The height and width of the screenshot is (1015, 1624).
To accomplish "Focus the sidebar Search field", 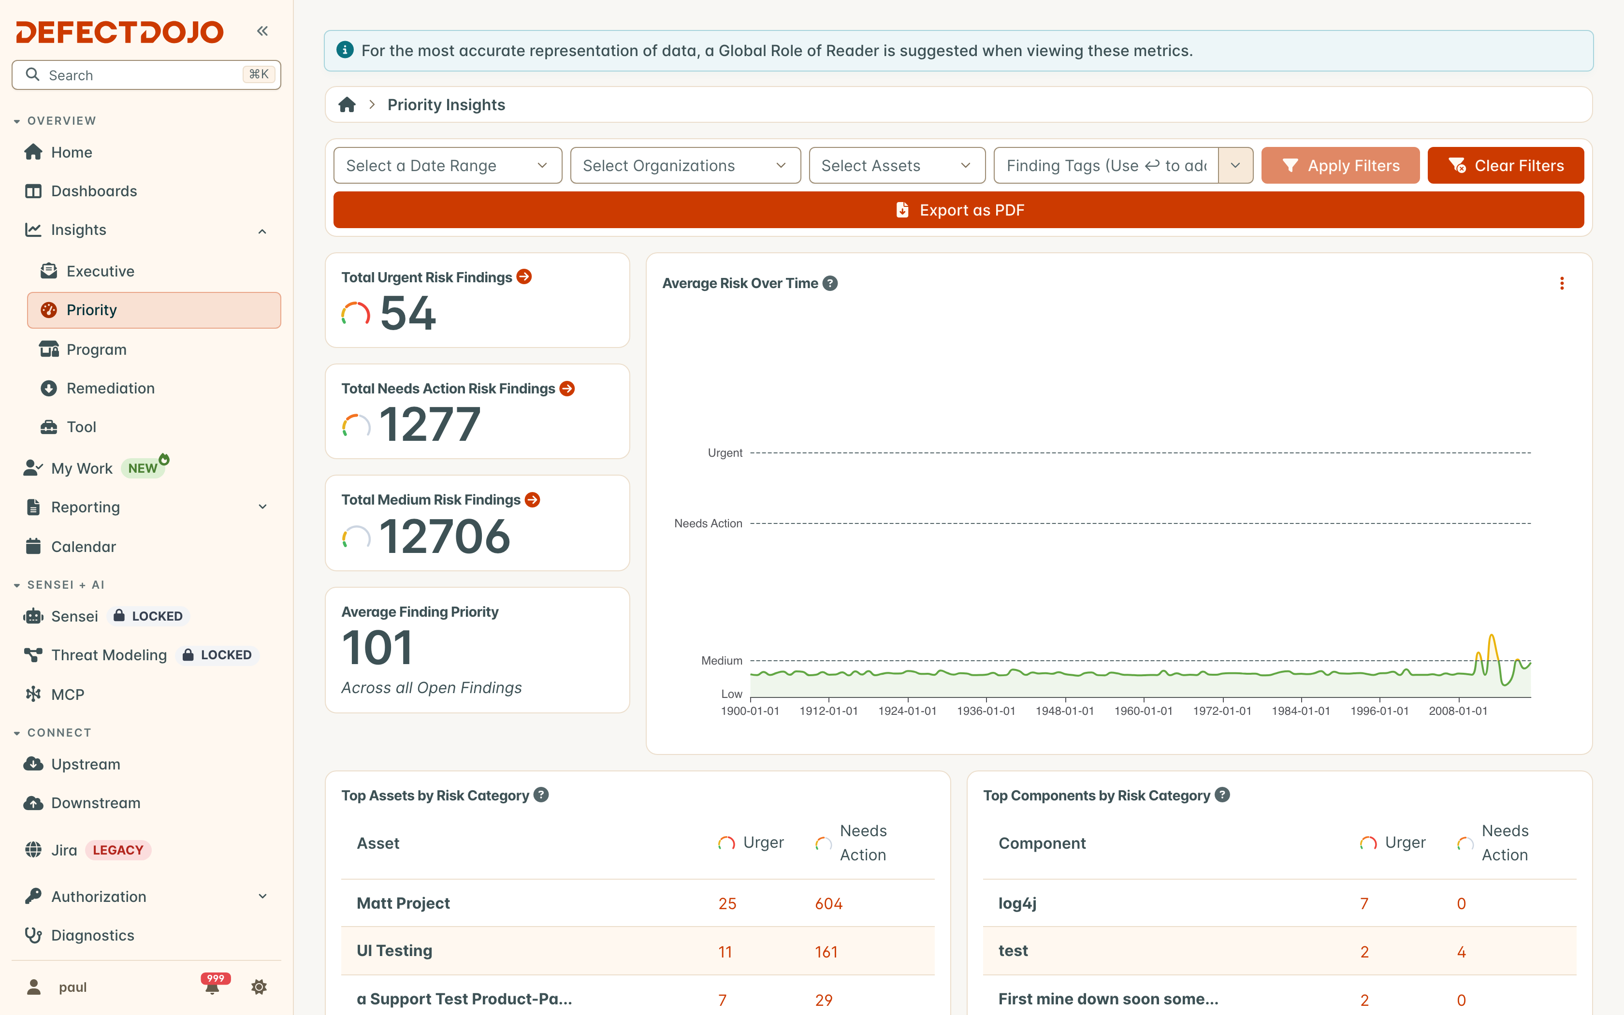I will pyautogui.click(x=146, y=75).
